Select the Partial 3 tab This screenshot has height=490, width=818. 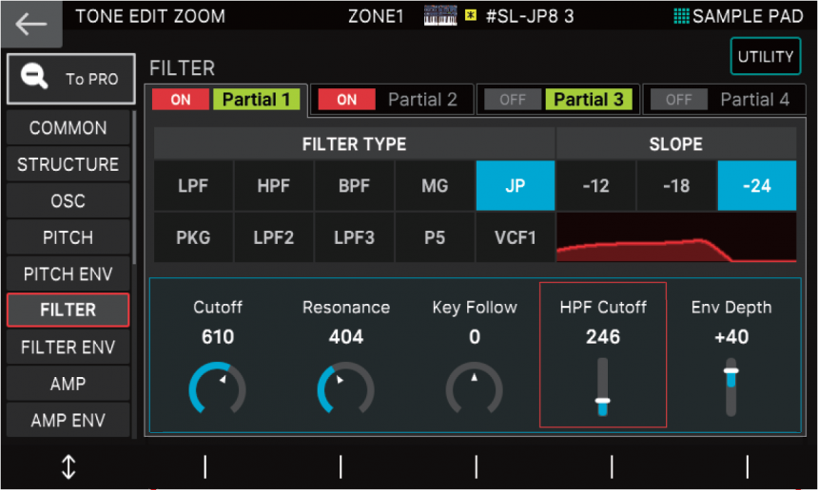(x=589, y=100)
